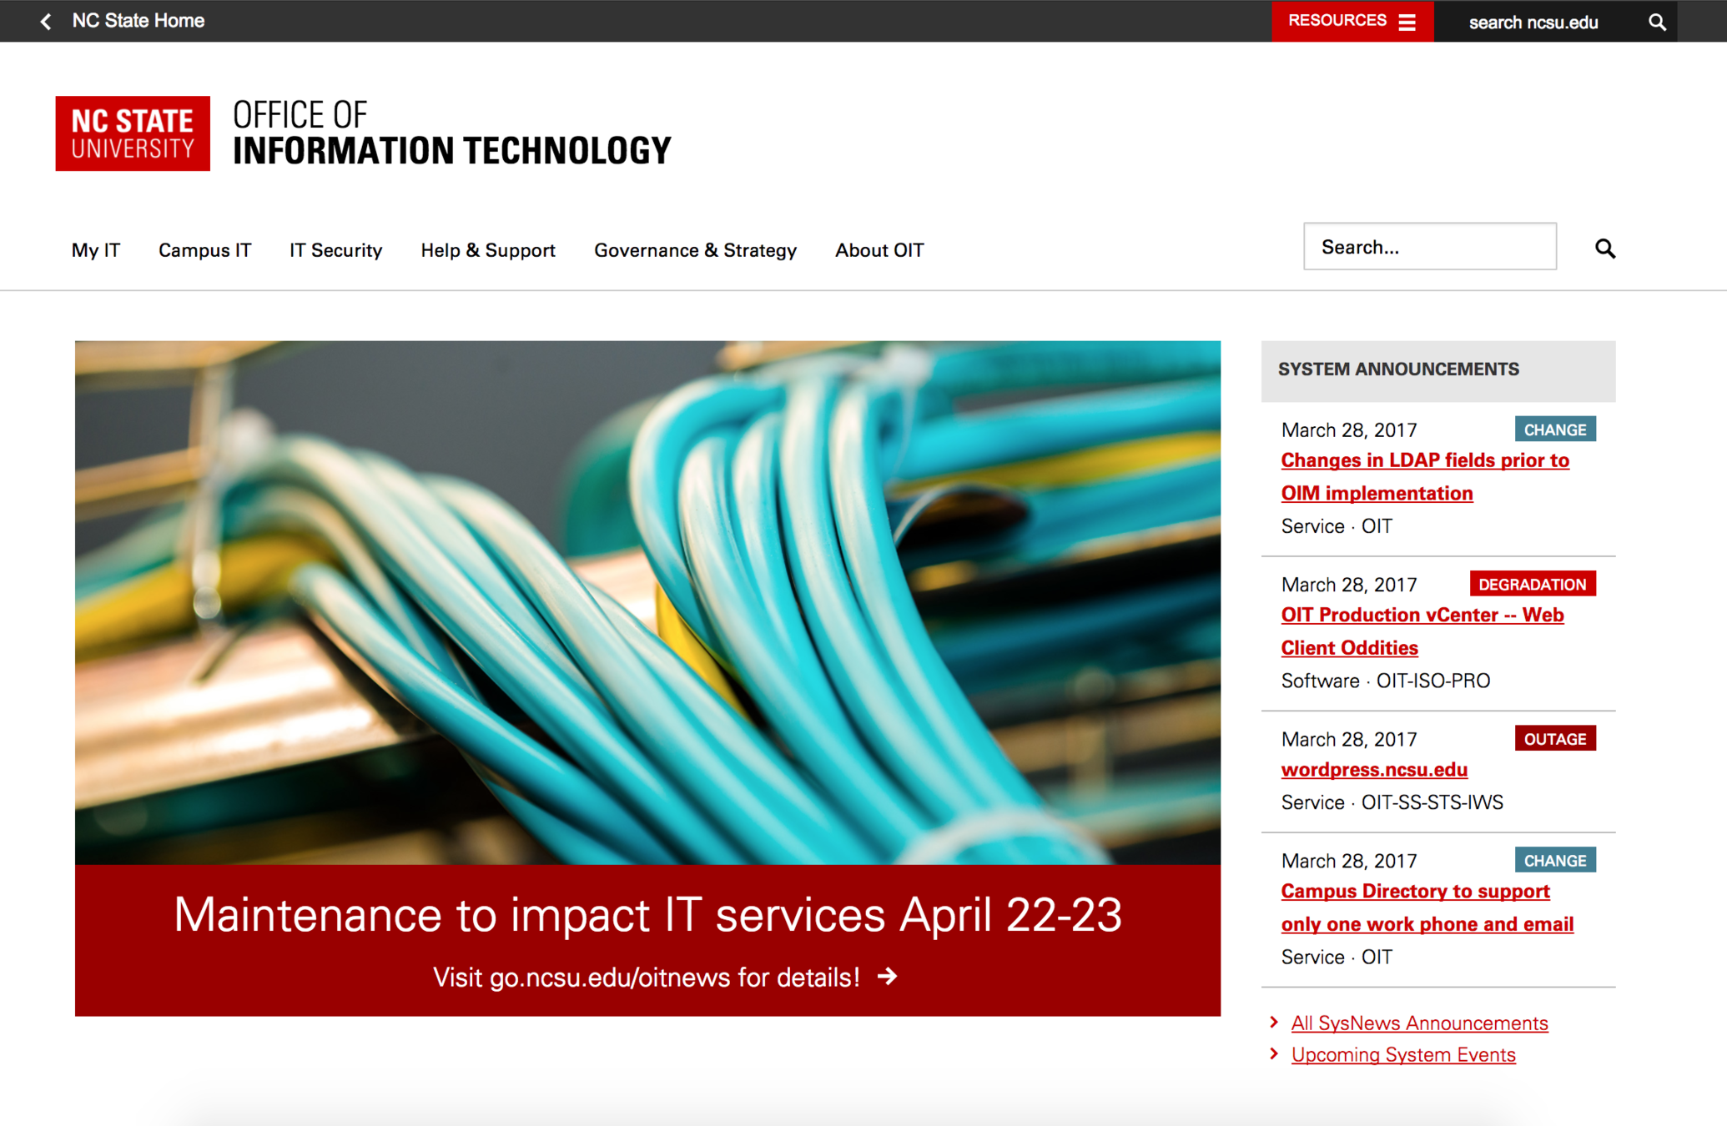Click the NC State University logo
Screen dimensions: 1727x1126
133,133
